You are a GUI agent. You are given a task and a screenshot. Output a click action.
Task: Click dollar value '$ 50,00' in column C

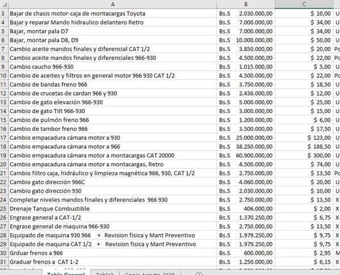[x=304, y=40]
